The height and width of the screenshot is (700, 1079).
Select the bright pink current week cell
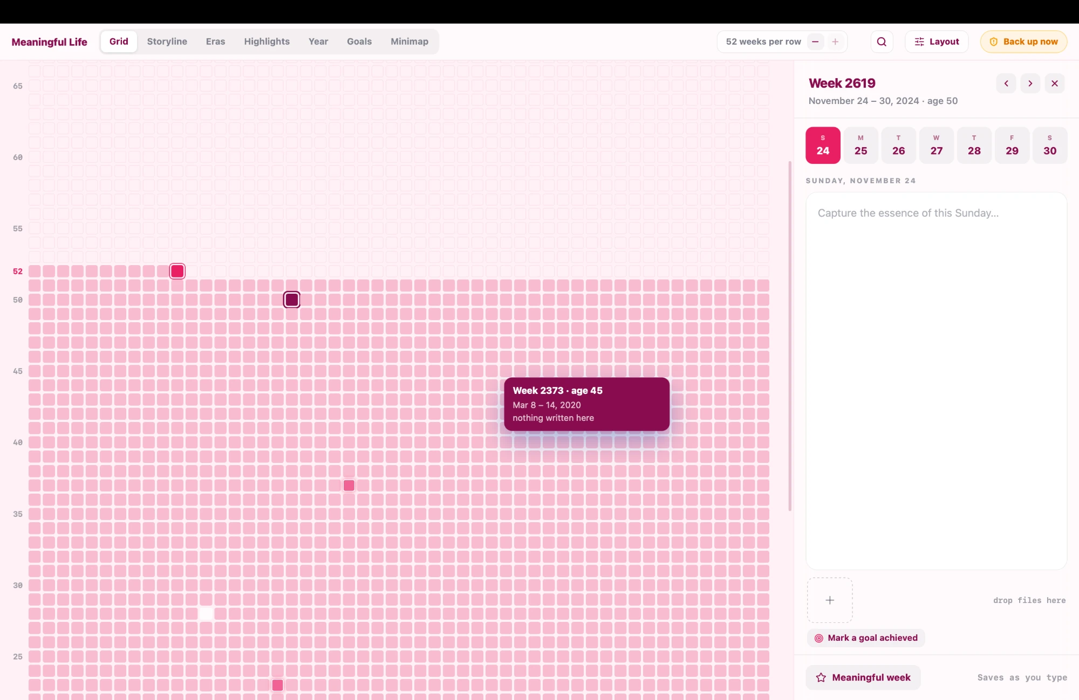pyautogui.click(x=177, y=271)
